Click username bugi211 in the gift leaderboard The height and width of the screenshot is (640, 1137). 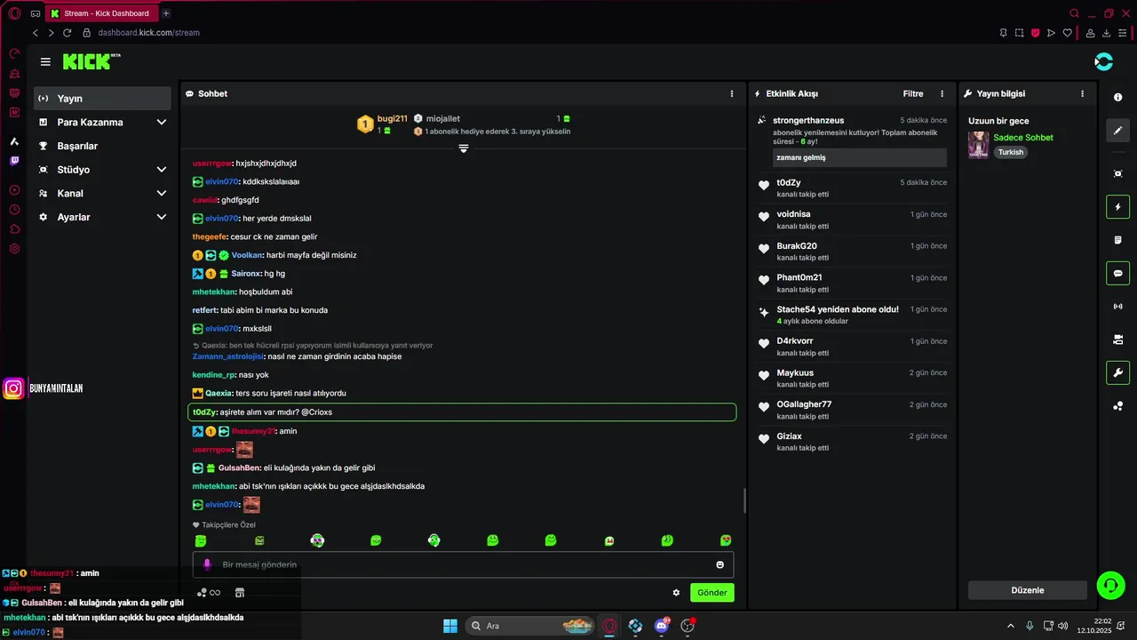point(392,118)
